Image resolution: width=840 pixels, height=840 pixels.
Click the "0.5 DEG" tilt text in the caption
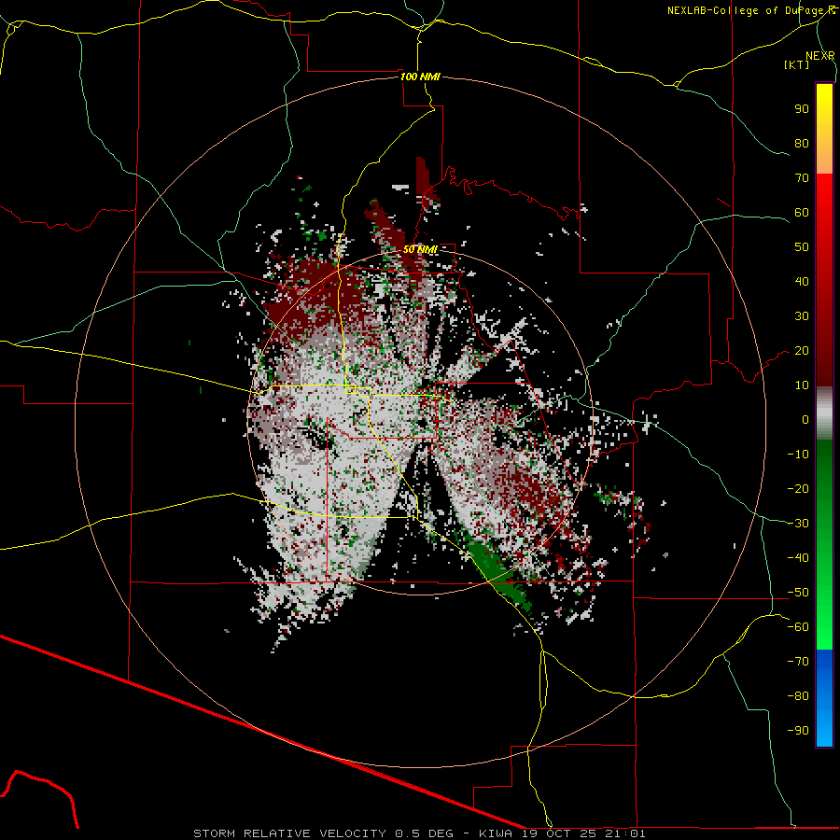click(425, 833)
